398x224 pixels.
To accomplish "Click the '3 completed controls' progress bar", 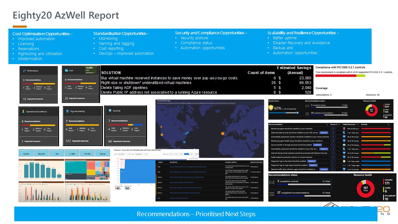I will pos(304,184).
